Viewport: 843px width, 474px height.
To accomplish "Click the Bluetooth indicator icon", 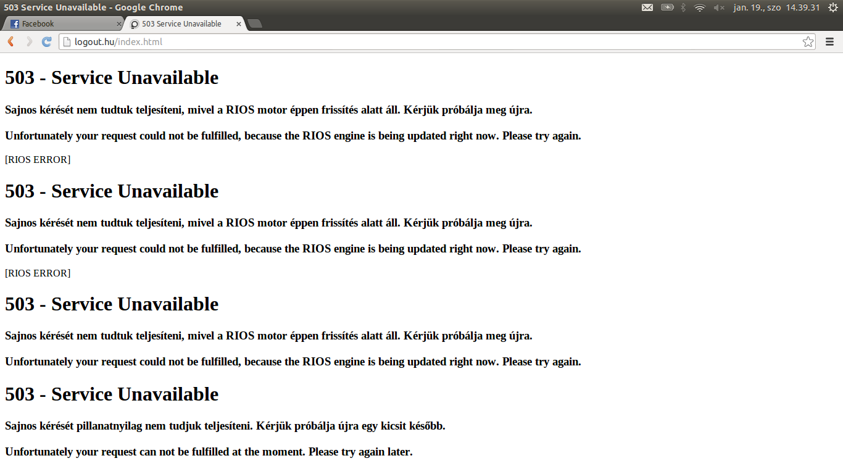I will 683,7.
